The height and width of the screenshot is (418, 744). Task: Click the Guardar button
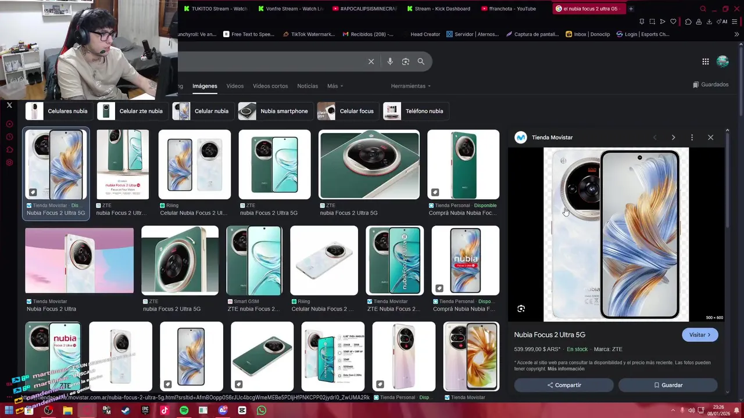[668, 385]
